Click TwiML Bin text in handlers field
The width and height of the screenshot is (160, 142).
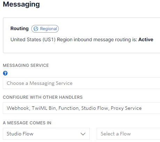coord(45,108)
